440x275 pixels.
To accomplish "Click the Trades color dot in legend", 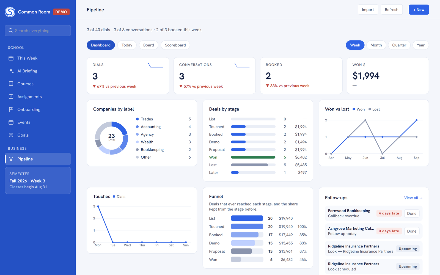I will 137,119.
